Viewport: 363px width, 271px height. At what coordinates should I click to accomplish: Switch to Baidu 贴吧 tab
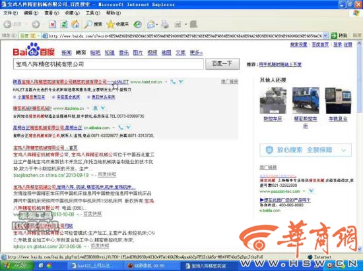click(95, 53)
